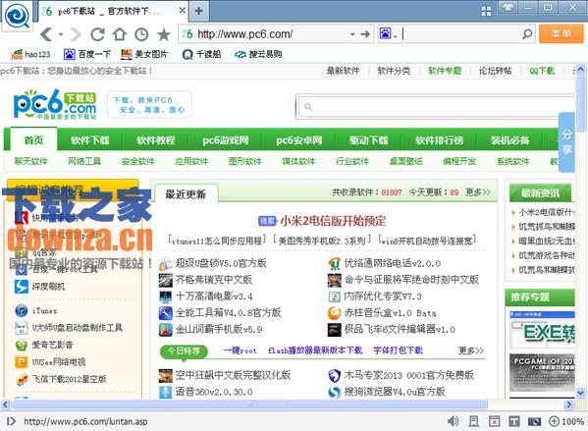The height and width of the screenshot is (431, 588).
Task: Click the 全能工具箱V4.0.8官方版 icon
Action: [x=165, y=313]
